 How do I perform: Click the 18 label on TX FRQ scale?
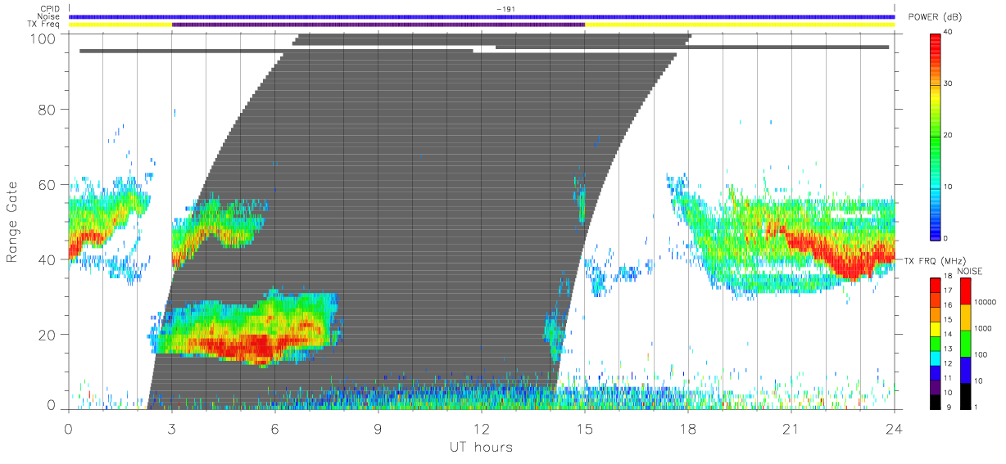pos(949,277)
